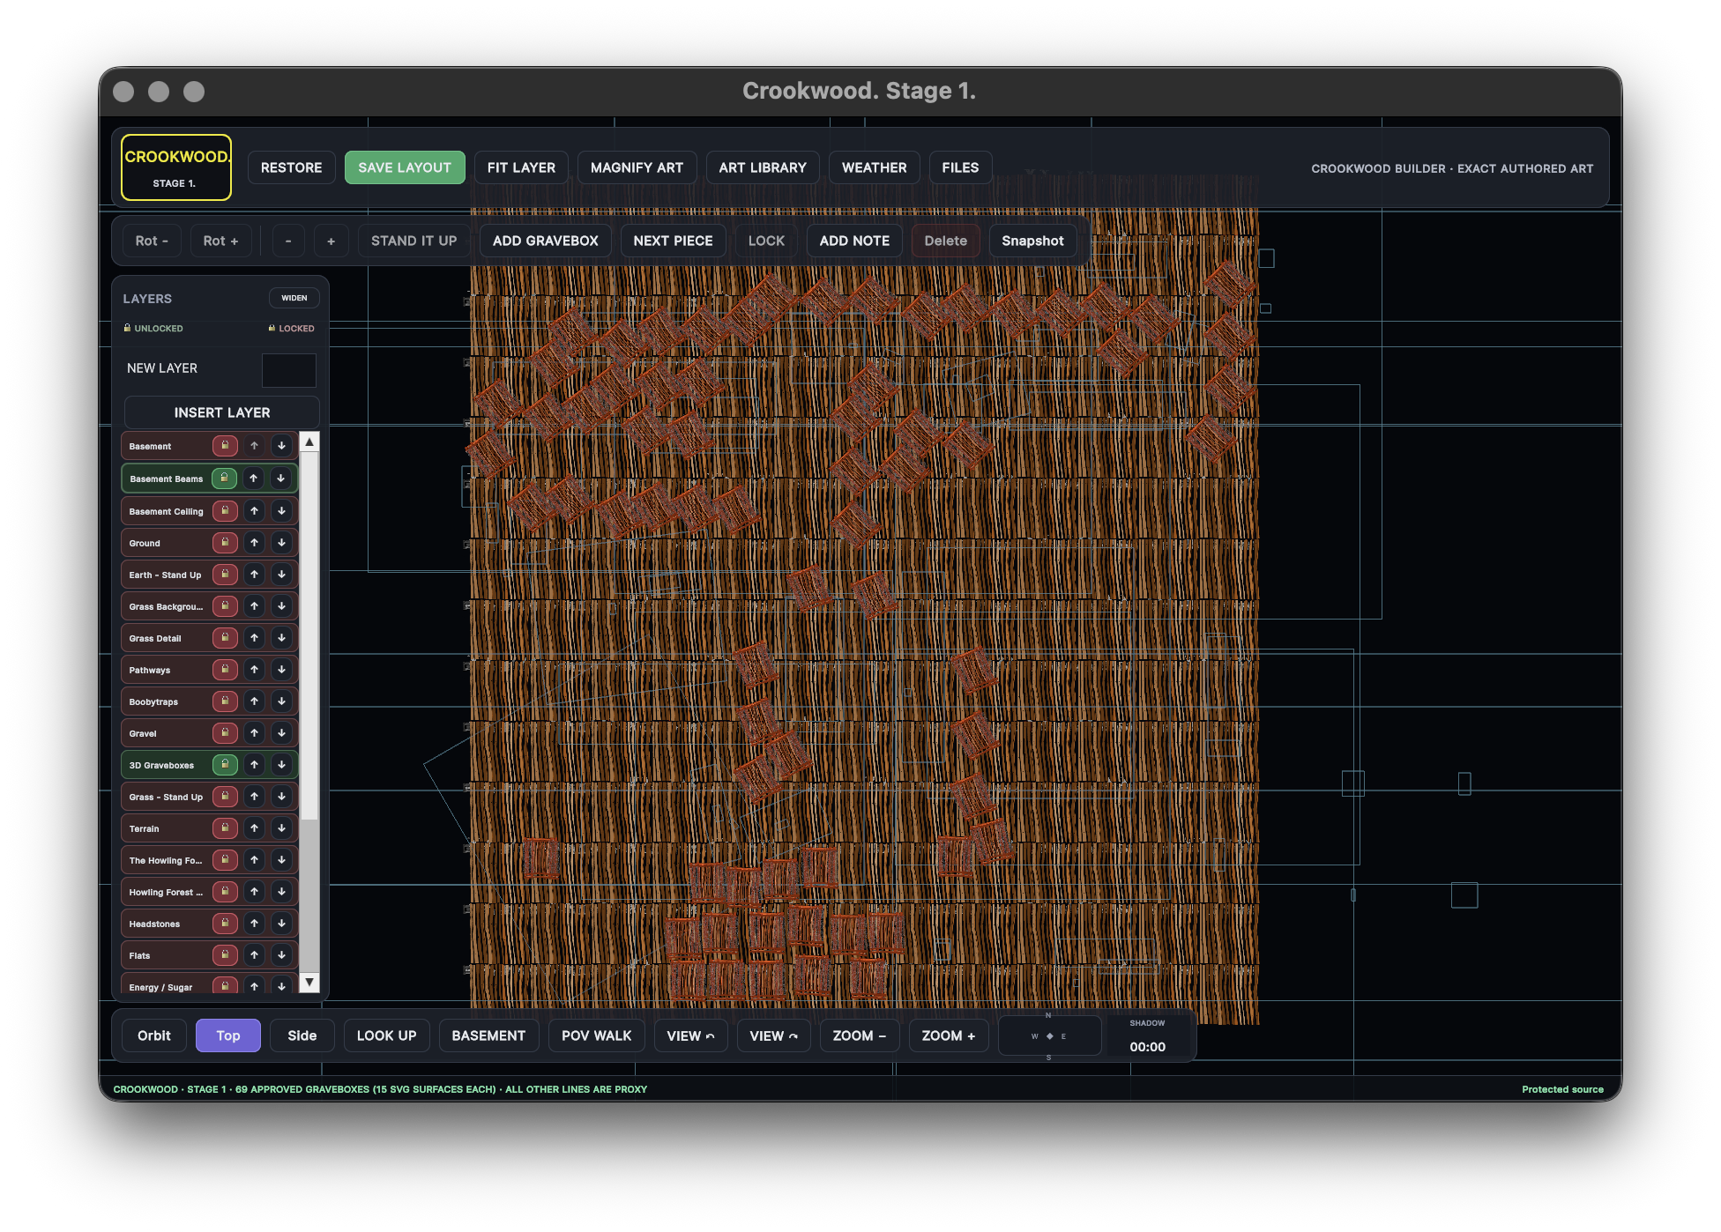Open the WEATHER menu
Viewport: 1721px width, 1232px height.
pos(875,167)
